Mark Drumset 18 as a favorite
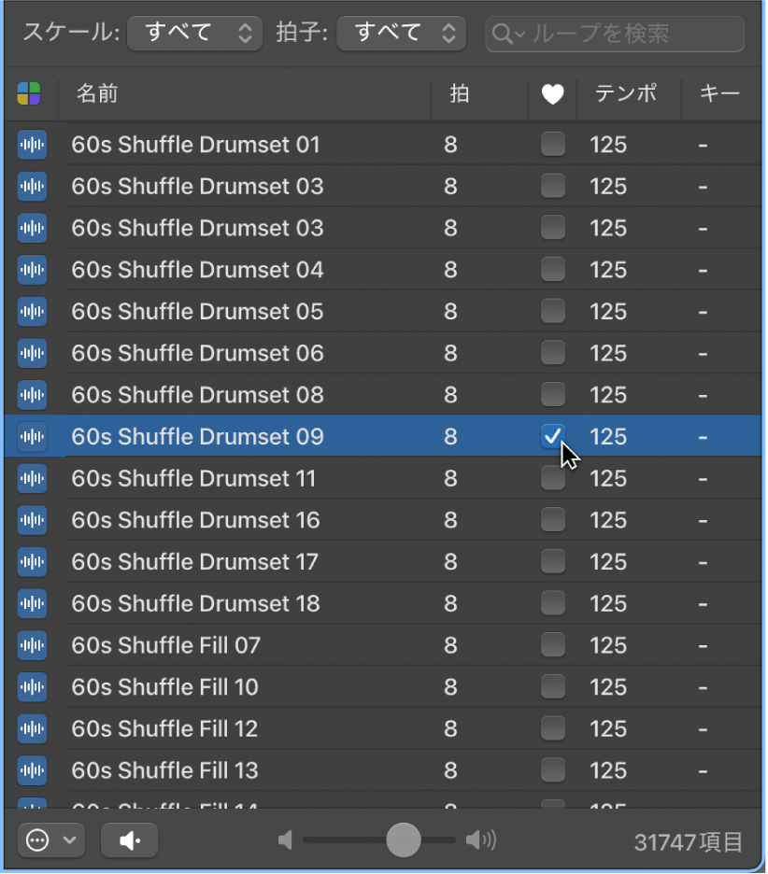 553,603
